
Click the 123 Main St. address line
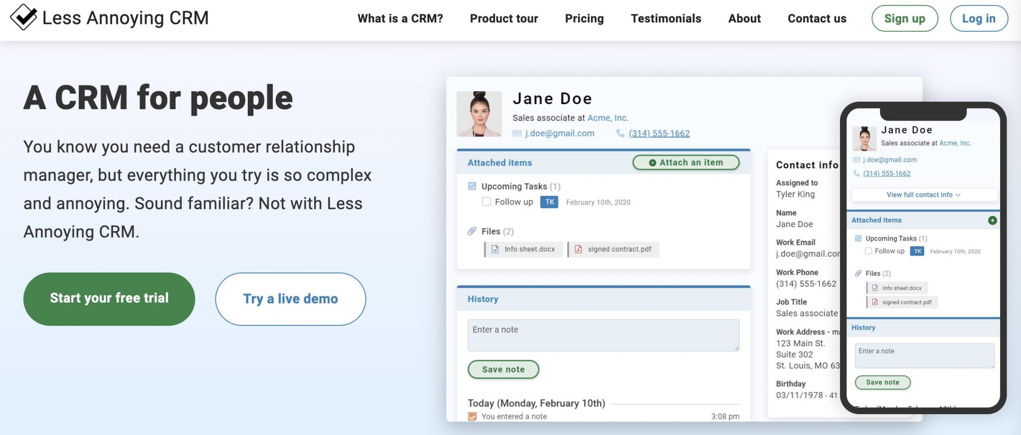(x=801, y=343)
